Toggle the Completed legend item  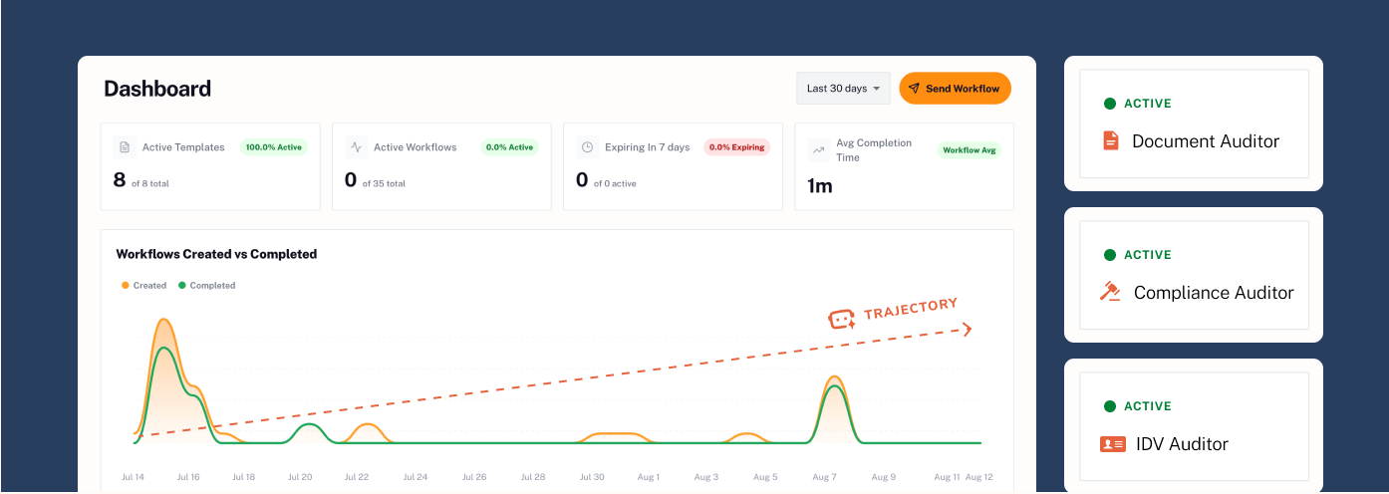(207, 286)
